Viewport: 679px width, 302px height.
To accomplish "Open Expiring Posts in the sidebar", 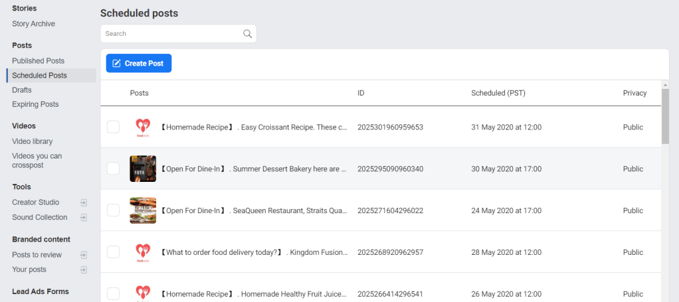I will [x=35, y=105].
